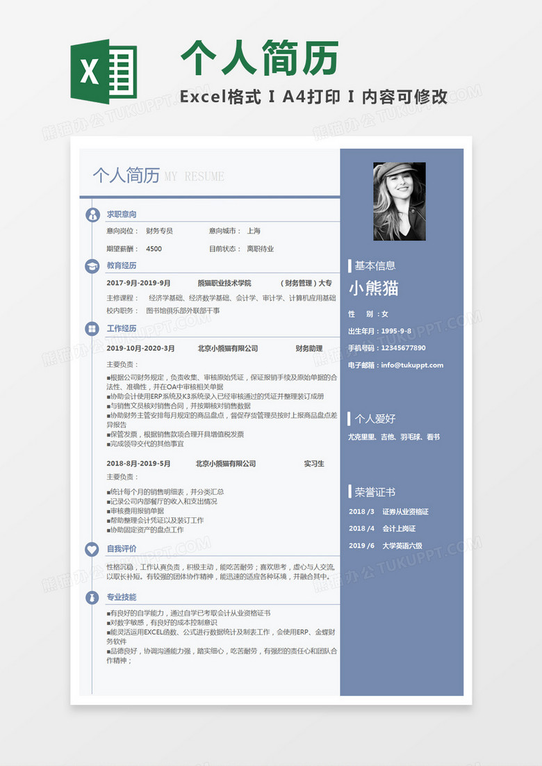Viewport: 542px width, 766px height.
Task: Click the graduation cap icon beside 教育经历
Action: point(92,266)
